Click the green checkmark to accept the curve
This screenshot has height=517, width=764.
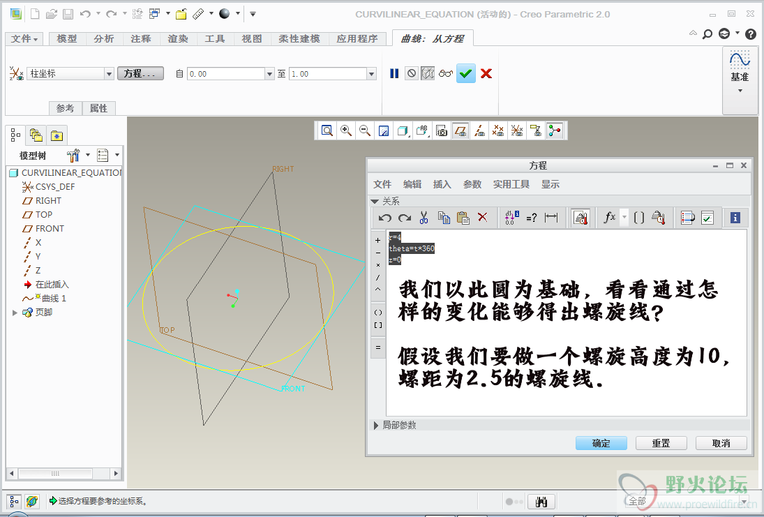466,73
